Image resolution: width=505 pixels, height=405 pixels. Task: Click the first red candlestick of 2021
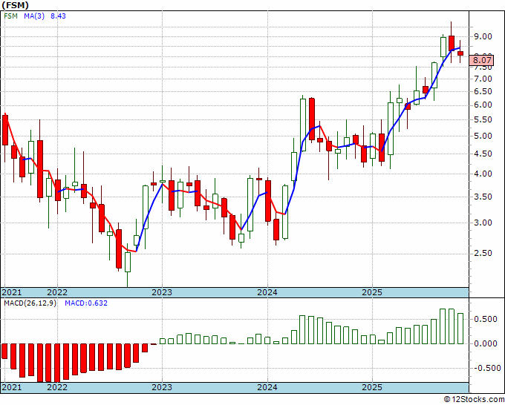tap(5, 131)
